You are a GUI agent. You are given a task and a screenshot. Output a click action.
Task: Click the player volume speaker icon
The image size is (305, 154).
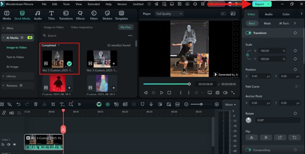point(225,93)
